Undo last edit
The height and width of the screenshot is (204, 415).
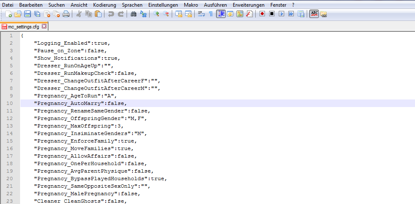click(111, 14)
